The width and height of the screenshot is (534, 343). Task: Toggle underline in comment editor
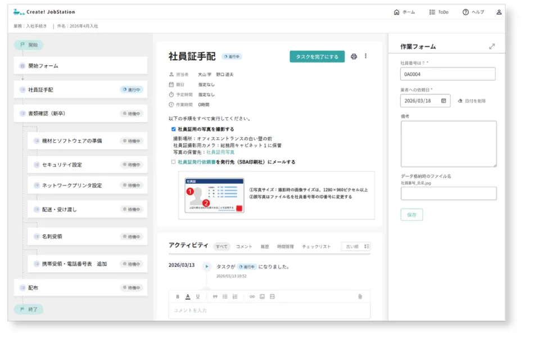pos(197,297)
